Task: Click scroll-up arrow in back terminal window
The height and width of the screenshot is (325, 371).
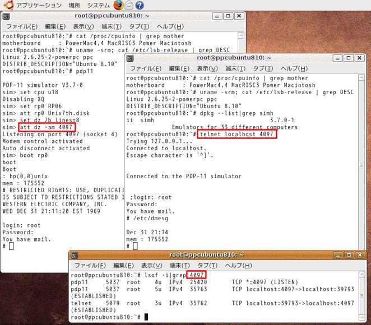Action: [x=240, y=35]
